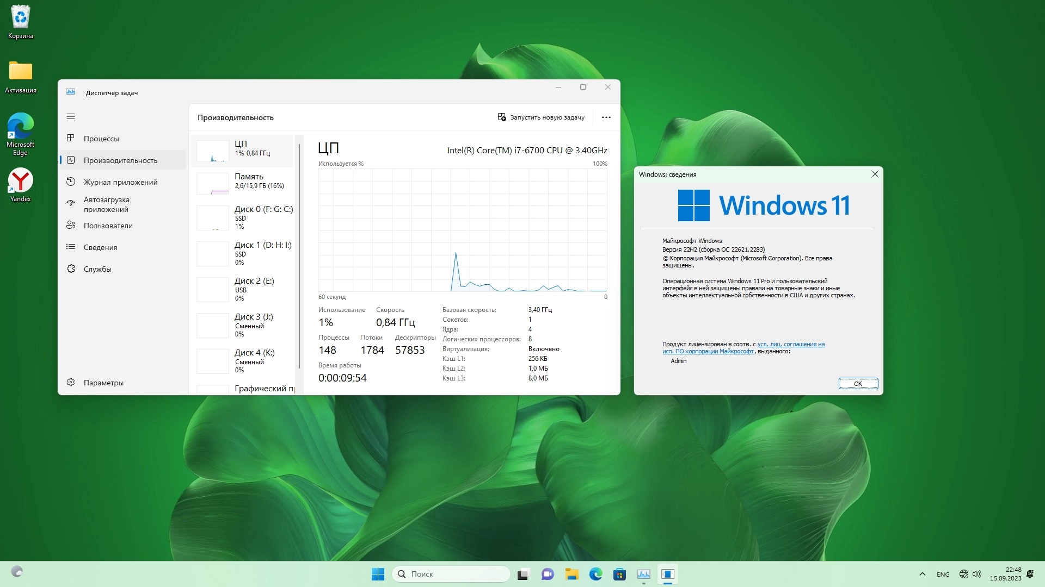Select the Memory performance thumbnail
This screenshot has width=1045, height=587.
[x=213, y=184]
